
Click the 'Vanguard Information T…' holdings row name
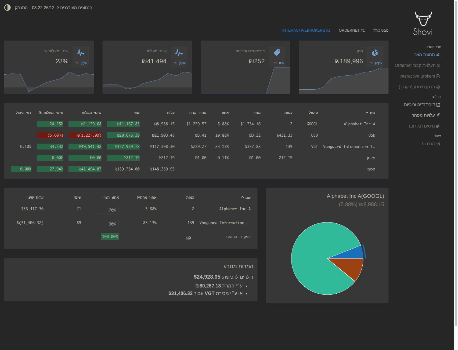tap(349, 147)
